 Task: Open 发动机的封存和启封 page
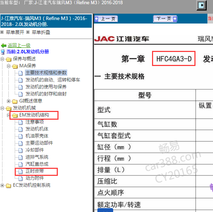click(x=46, y=94)
